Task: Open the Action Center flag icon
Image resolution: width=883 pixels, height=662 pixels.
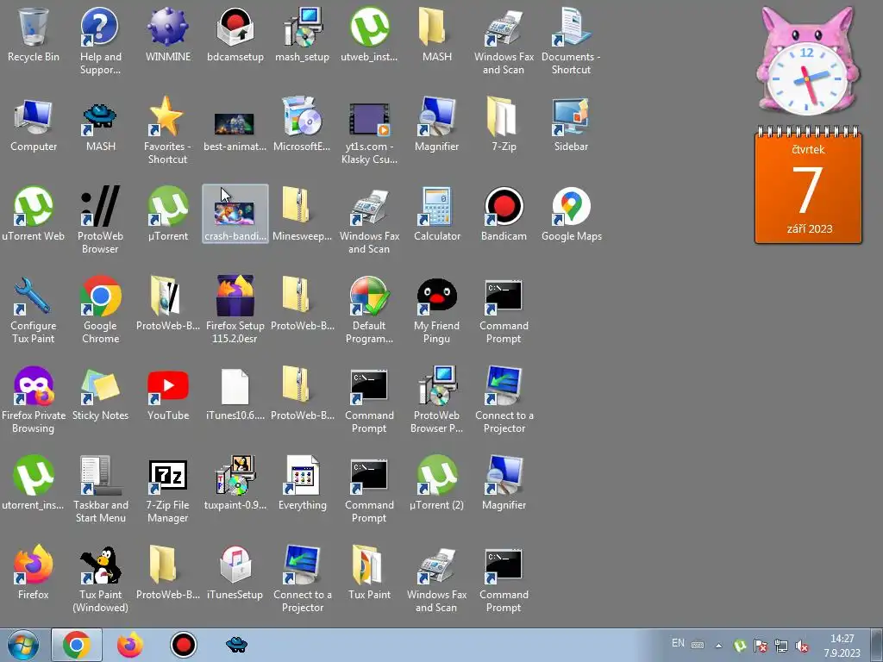Action: point(761,646)
